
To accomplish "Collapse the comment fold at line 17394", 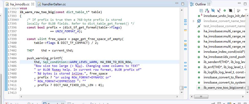I will point(18,20).
